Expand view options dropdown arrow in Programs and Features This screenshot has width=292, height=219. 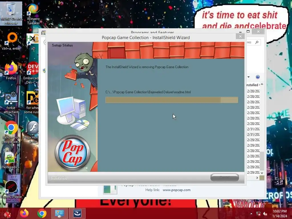[248, 77]
